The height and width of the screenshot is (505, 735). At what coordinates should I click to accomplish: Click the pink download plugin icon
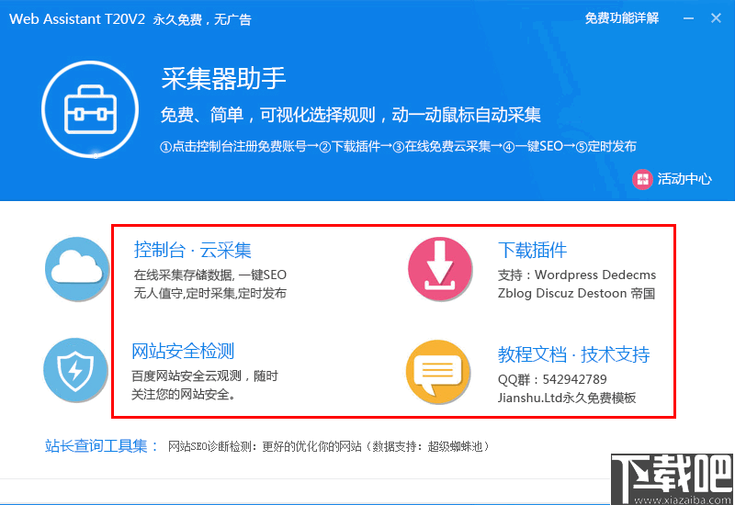[x=440, y=268]
